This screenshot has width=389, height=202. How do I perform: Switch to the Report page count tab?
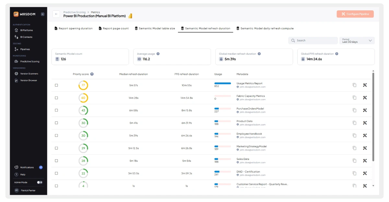[113, 28]
